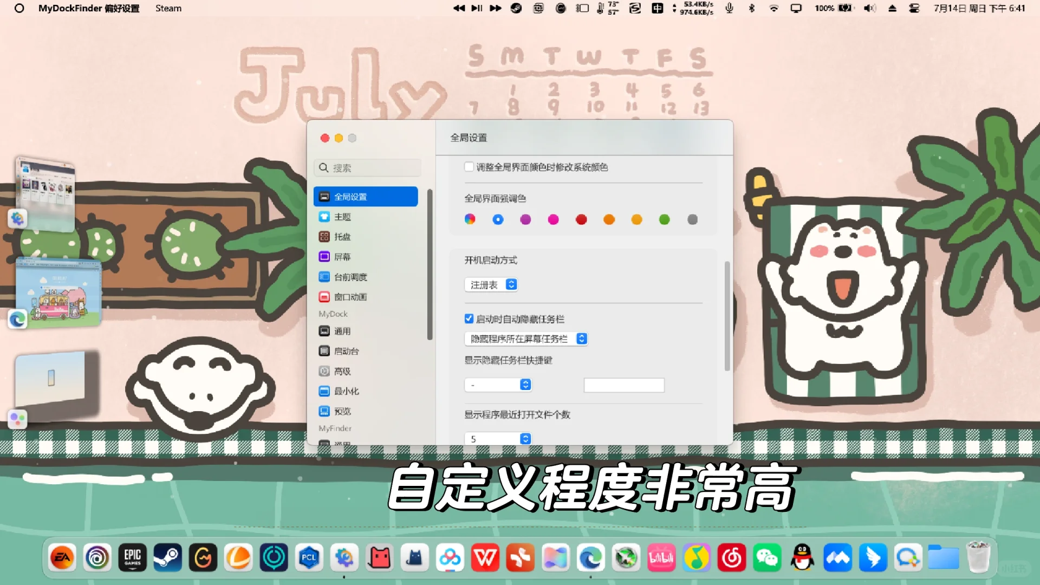This screenshot has width=1040, height=585.
Task: Enable 调整全局界面颜色时修改系统颜色 checkbox
Action: pyautogui.click(x=469, y=167)
